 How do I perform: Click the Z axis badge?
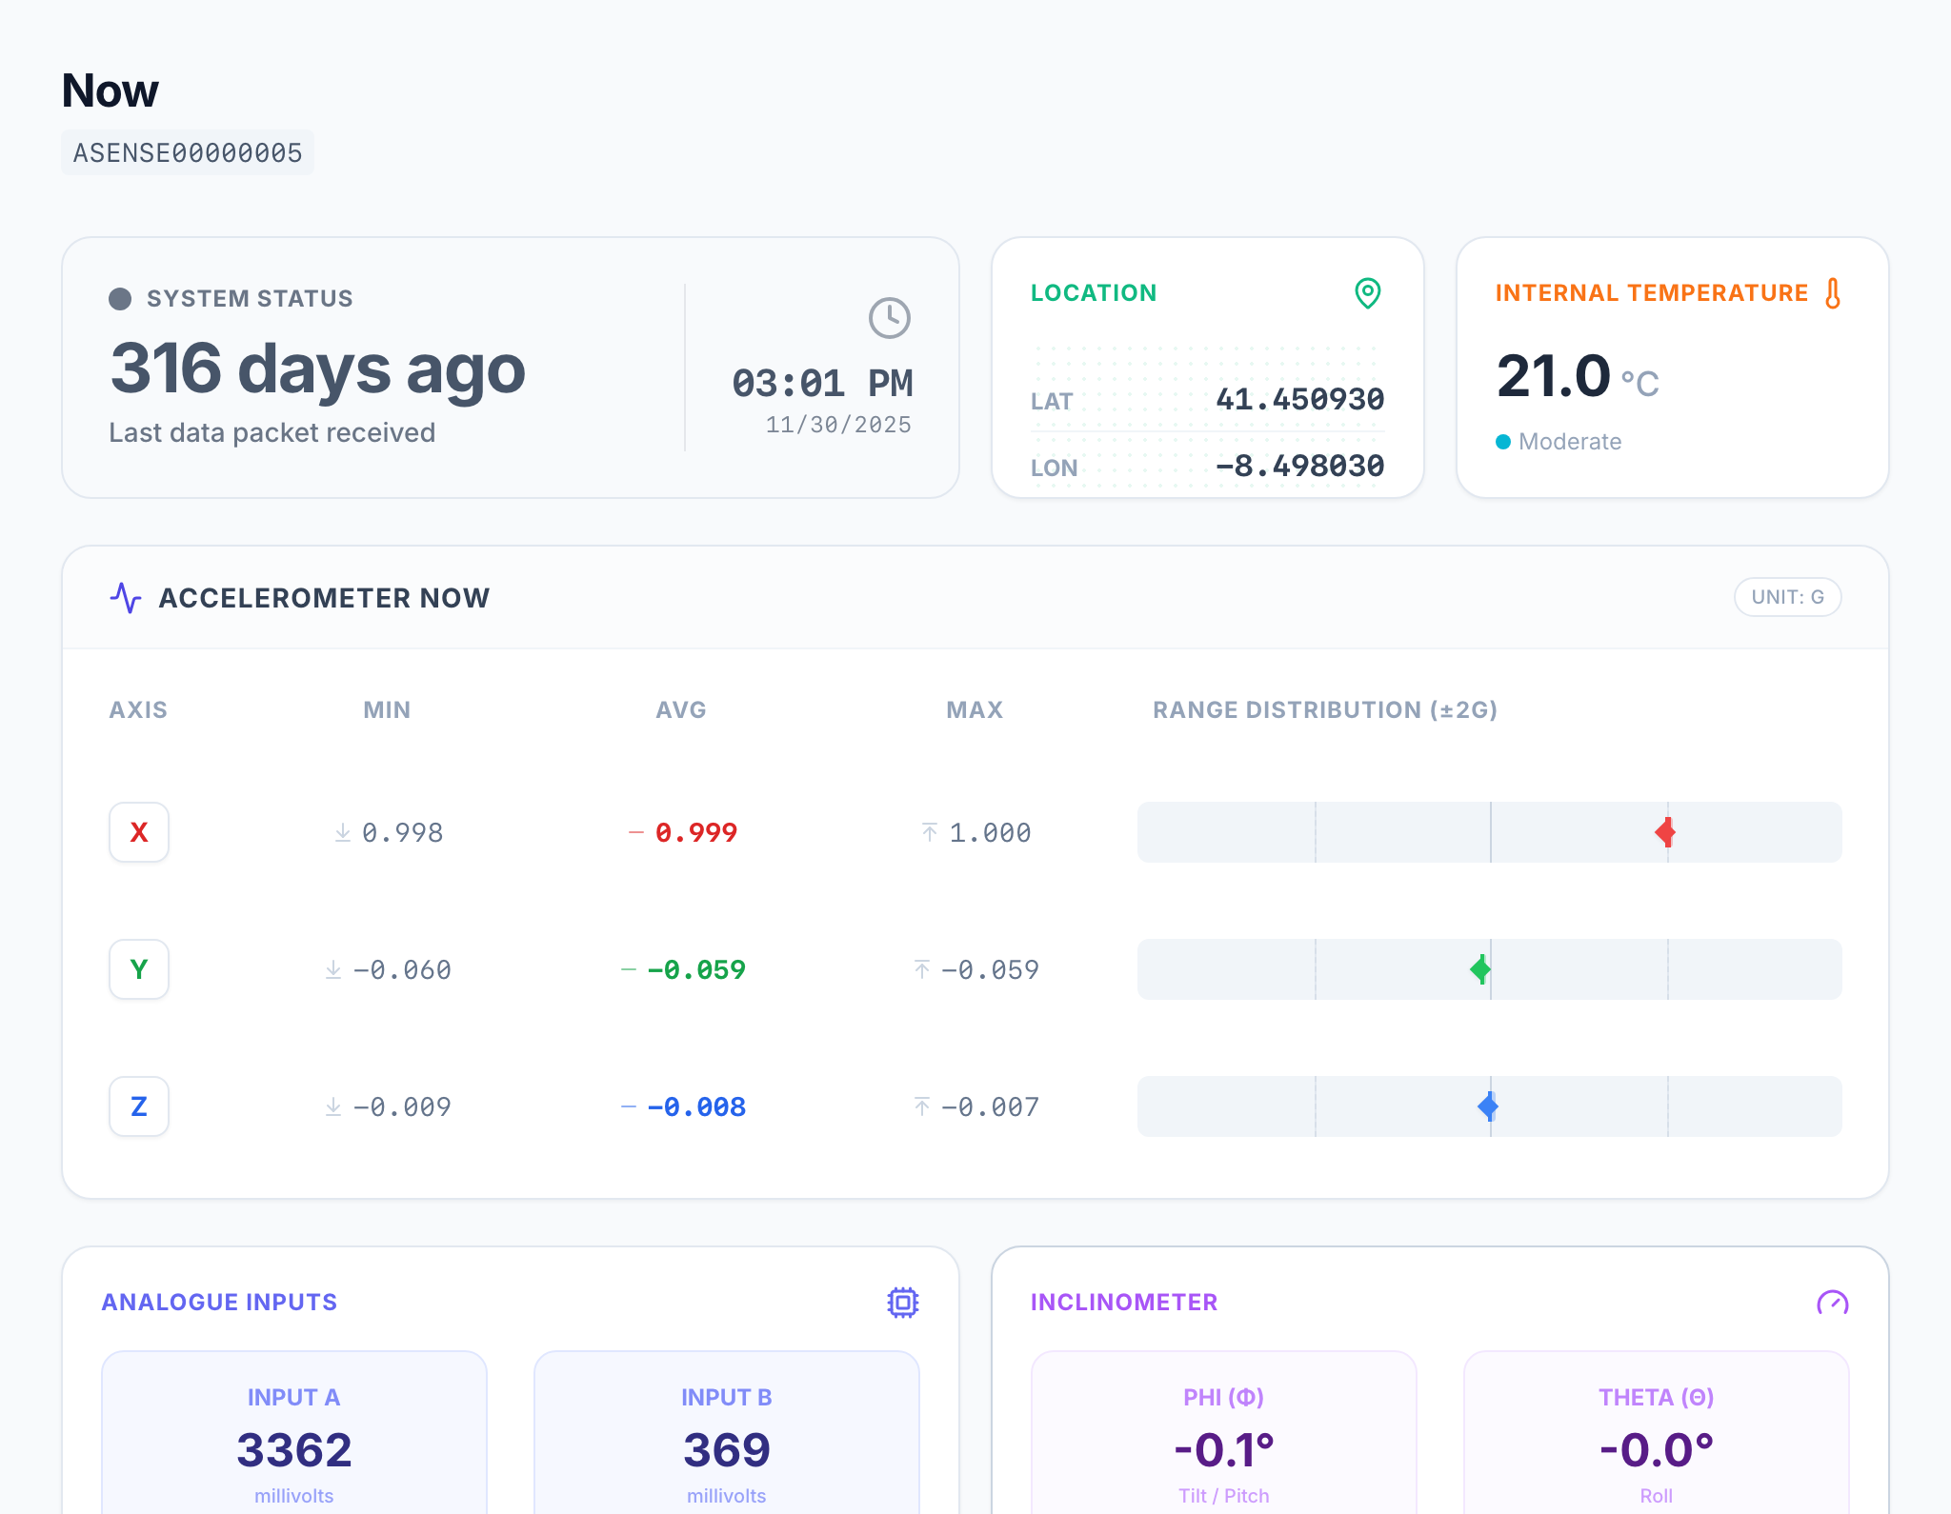[139, 1106]
